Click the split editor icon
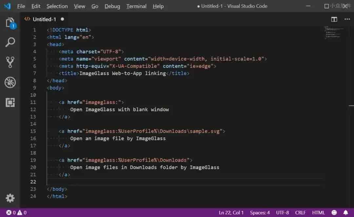 [x=334, y=19]
